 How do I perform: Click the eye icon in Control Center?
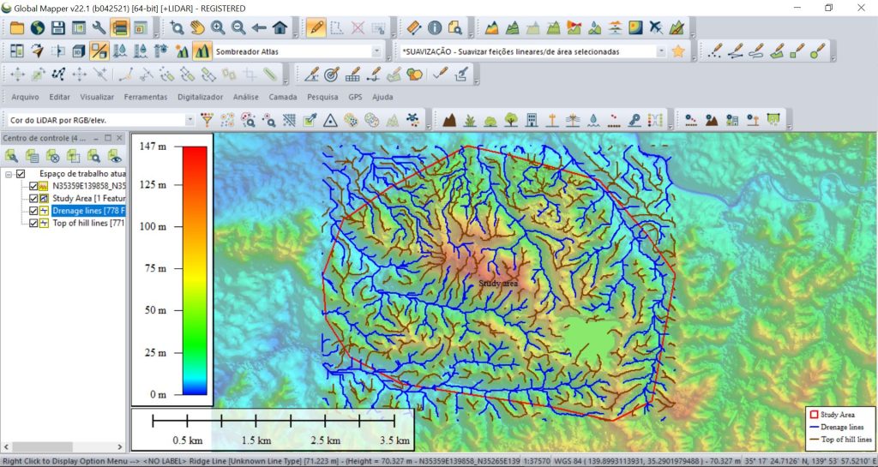(113, 156)
